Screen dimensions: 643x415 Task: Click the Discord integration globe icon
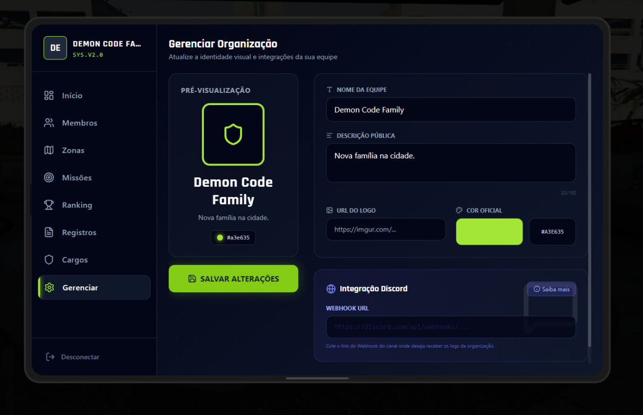click(331, 289)
